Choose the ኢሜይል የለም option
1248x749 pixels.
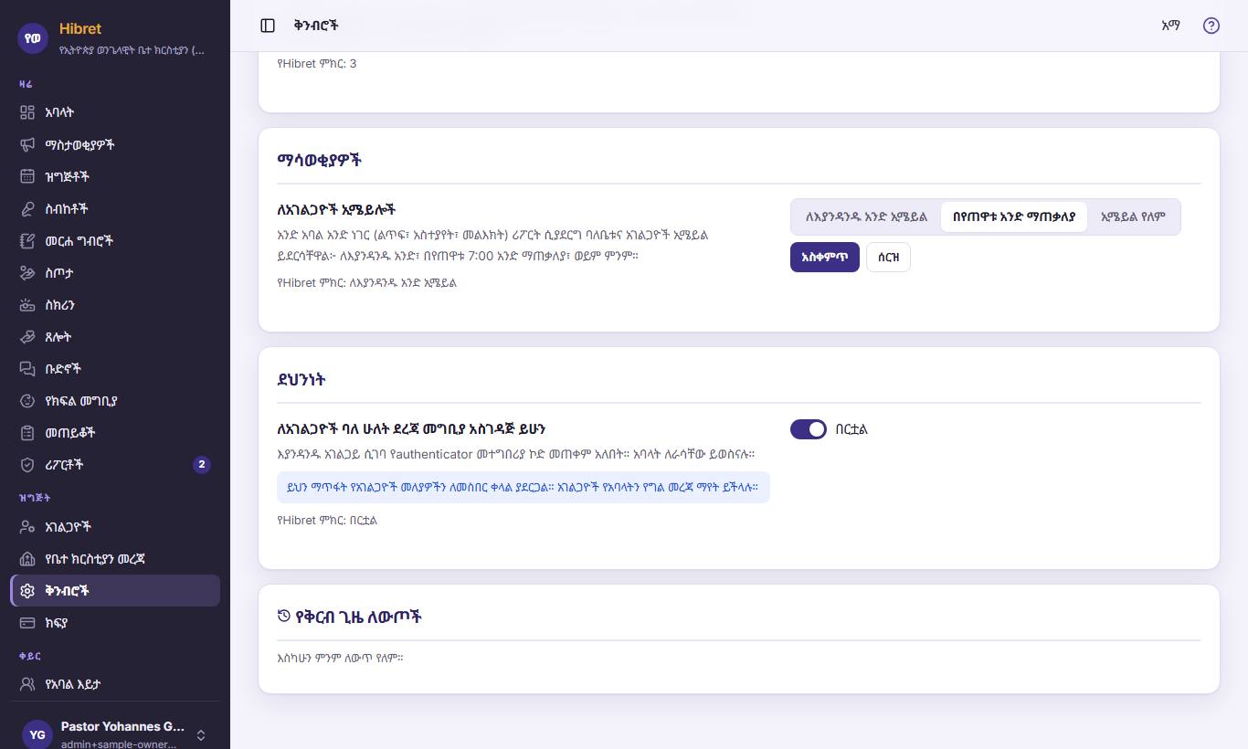(x=1133, y=217)
